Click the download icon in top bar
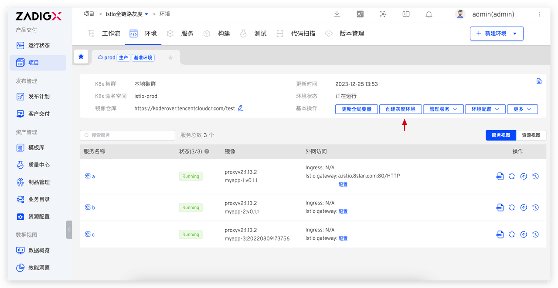The width and height of the screenshot is (558, 288). point(337,14)
